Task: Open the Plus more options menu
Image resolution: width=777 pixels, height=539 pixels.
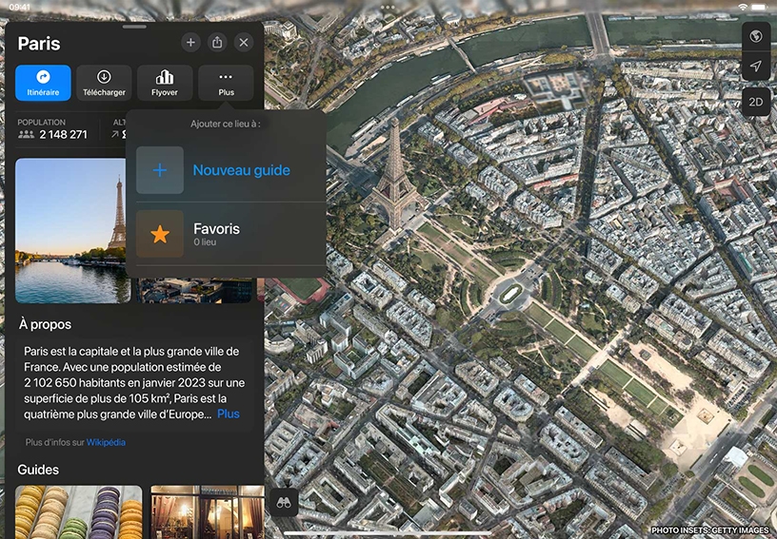Action: click(226, 83)
